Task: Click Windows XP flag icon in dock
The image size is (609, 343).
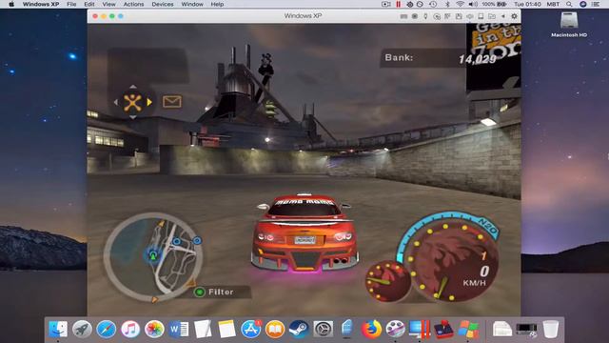Action: click(x=467, y=329)
